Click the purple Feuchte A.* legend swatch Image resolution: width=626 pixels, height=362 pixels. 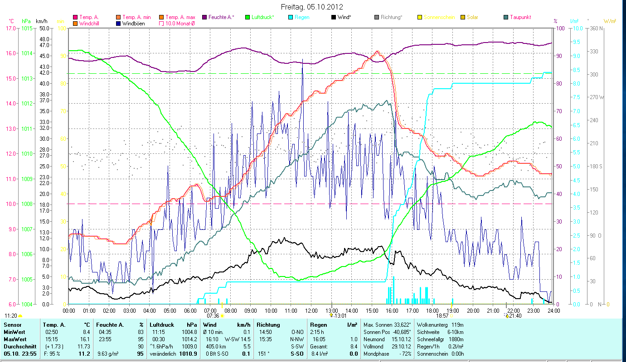pyautogui.click(x=204, y=17)
